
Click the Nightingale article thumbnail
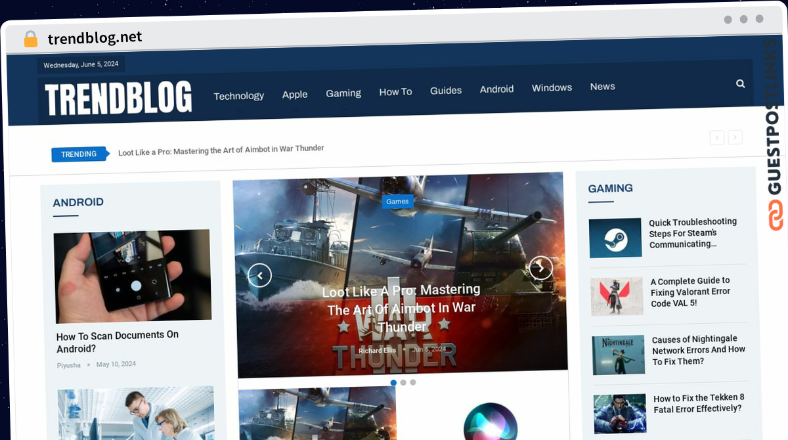click(619, 355)
